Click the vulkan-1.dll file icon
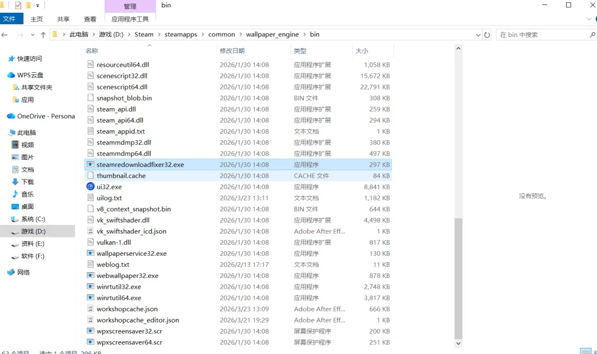Screen dimensions: 597x354 click(x=90, y=242)
